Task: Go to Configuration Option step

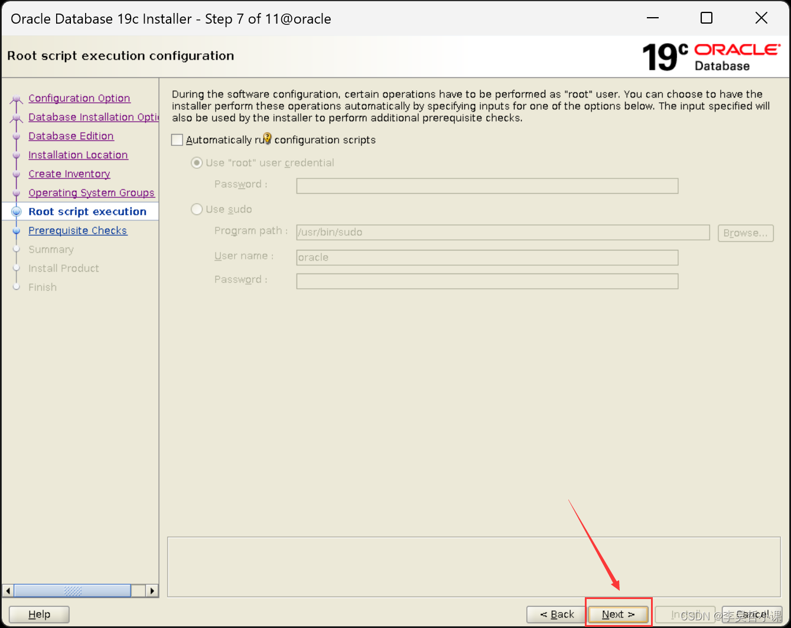Action: click(79, 98)
